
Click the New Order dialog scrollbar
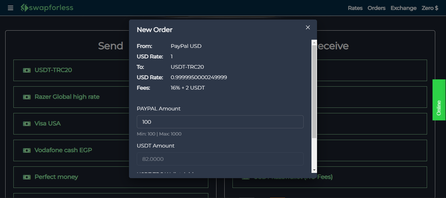coord(314,88)
